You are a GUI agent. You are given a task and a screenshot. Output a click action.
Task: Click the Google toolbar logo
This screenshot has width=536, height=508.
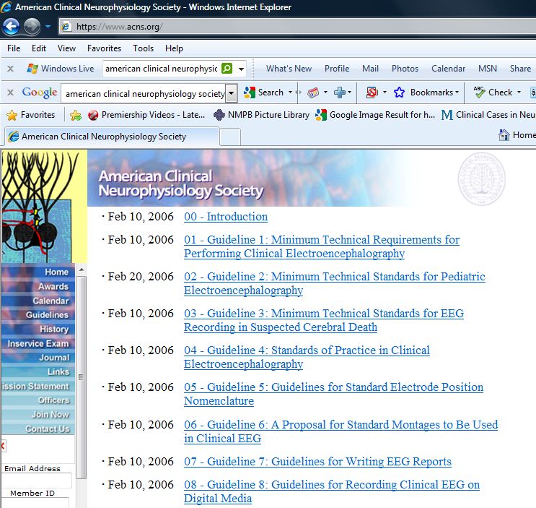click(39, 92)
